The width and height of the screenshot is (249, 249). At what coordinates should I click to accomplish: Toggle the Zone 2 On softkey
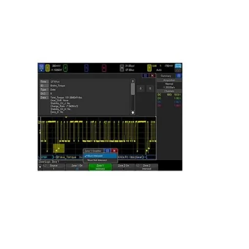(124, 167)
